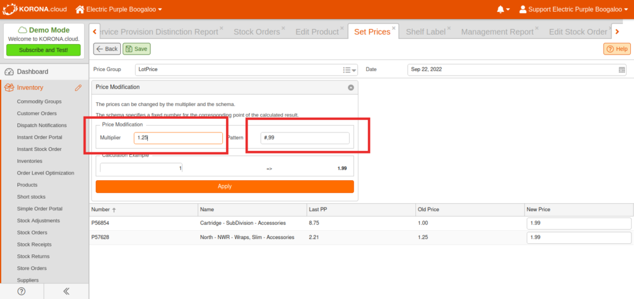Open Stock Returns

[x=33, y=256]
